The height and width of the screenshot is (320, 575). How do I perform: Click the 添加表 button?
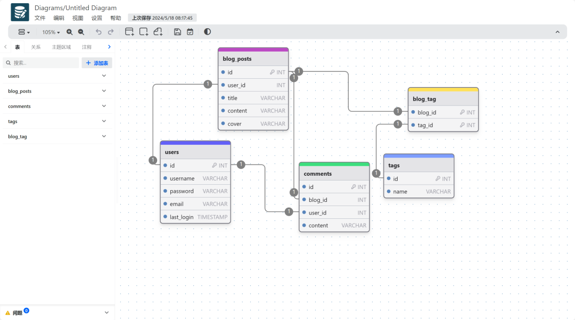pos(97,63)
